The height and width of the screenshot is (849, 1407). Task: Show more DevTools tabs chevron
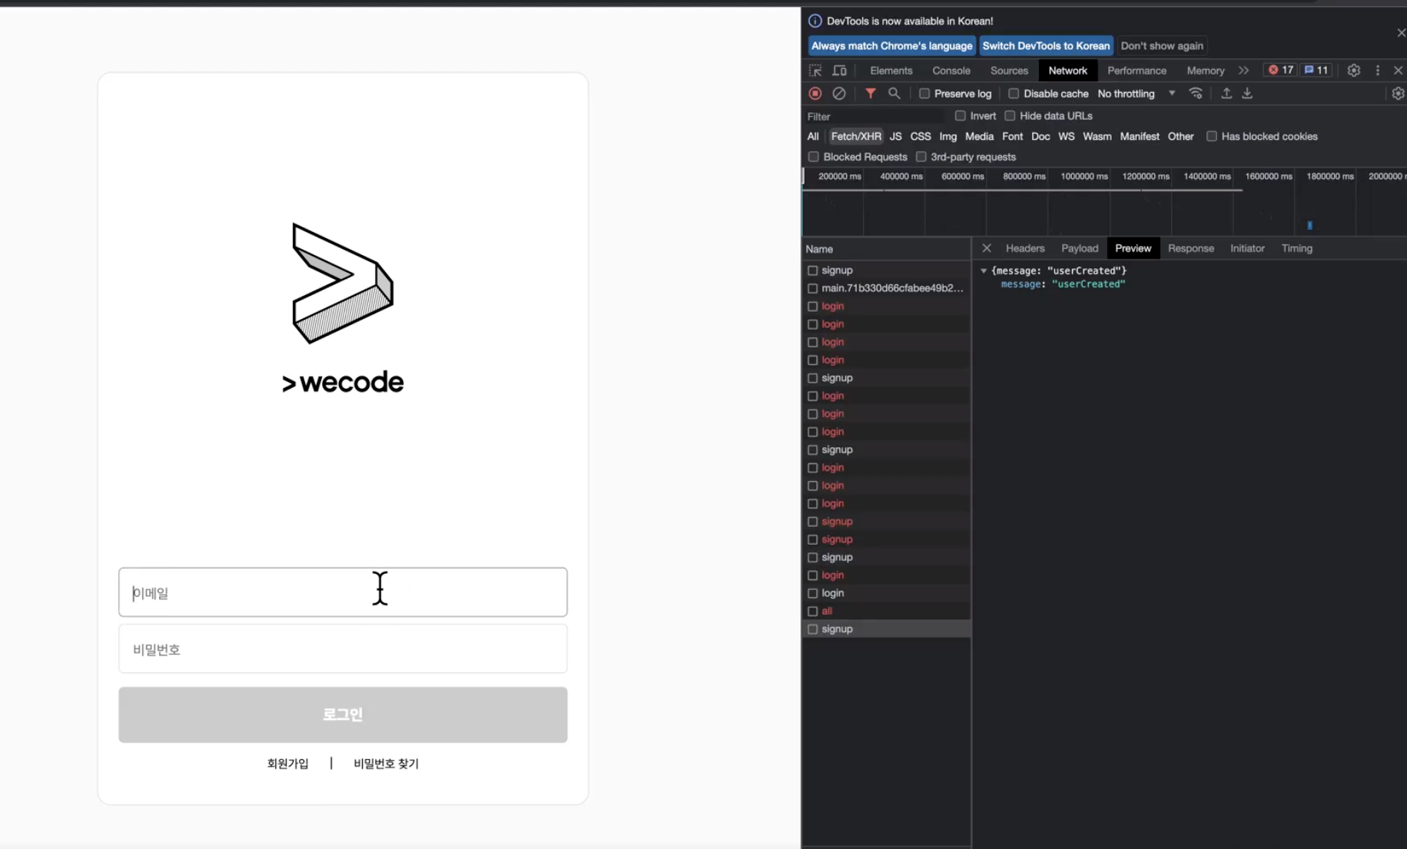click(1243, 71)
